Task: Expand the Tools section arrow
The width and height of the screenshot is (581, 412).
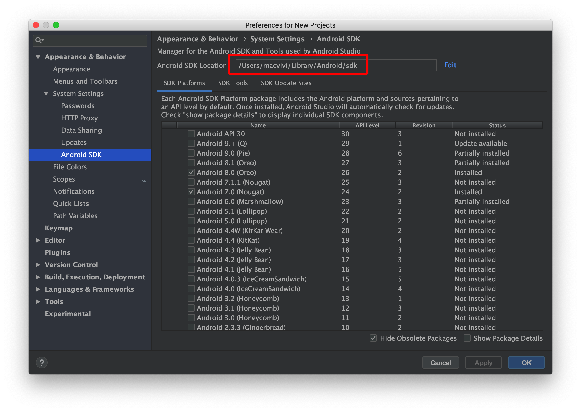Action: 38,302
